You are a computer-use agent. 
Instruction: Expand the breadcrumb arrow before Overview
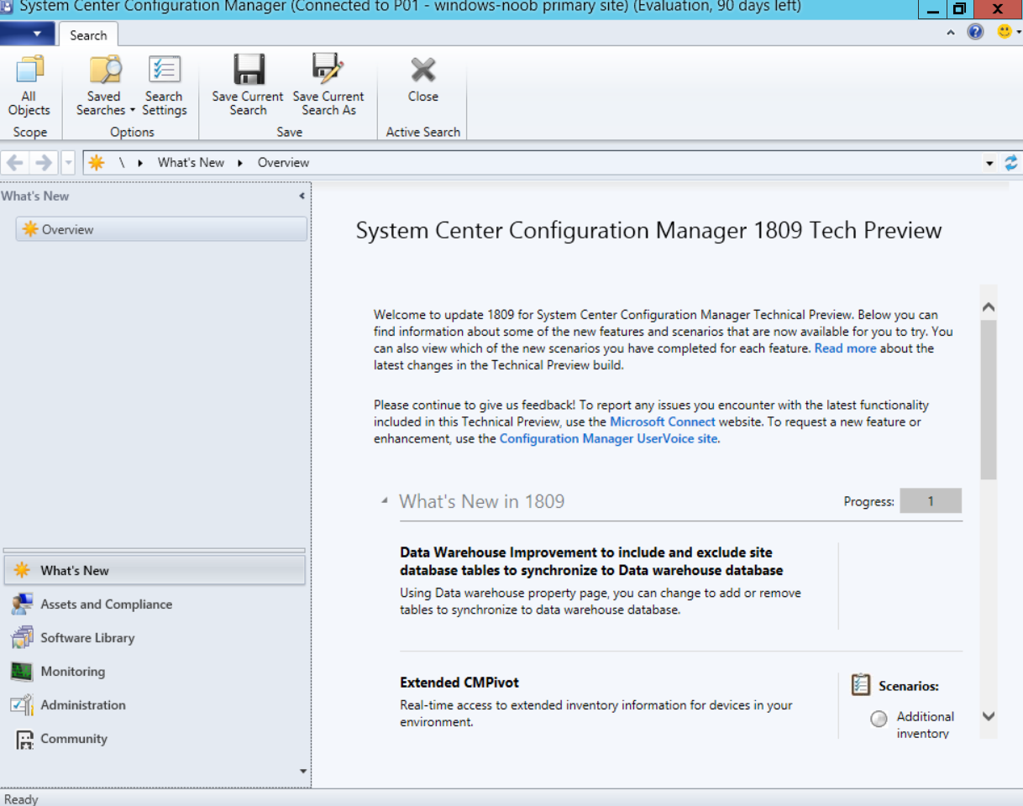[x=240, y=163]
